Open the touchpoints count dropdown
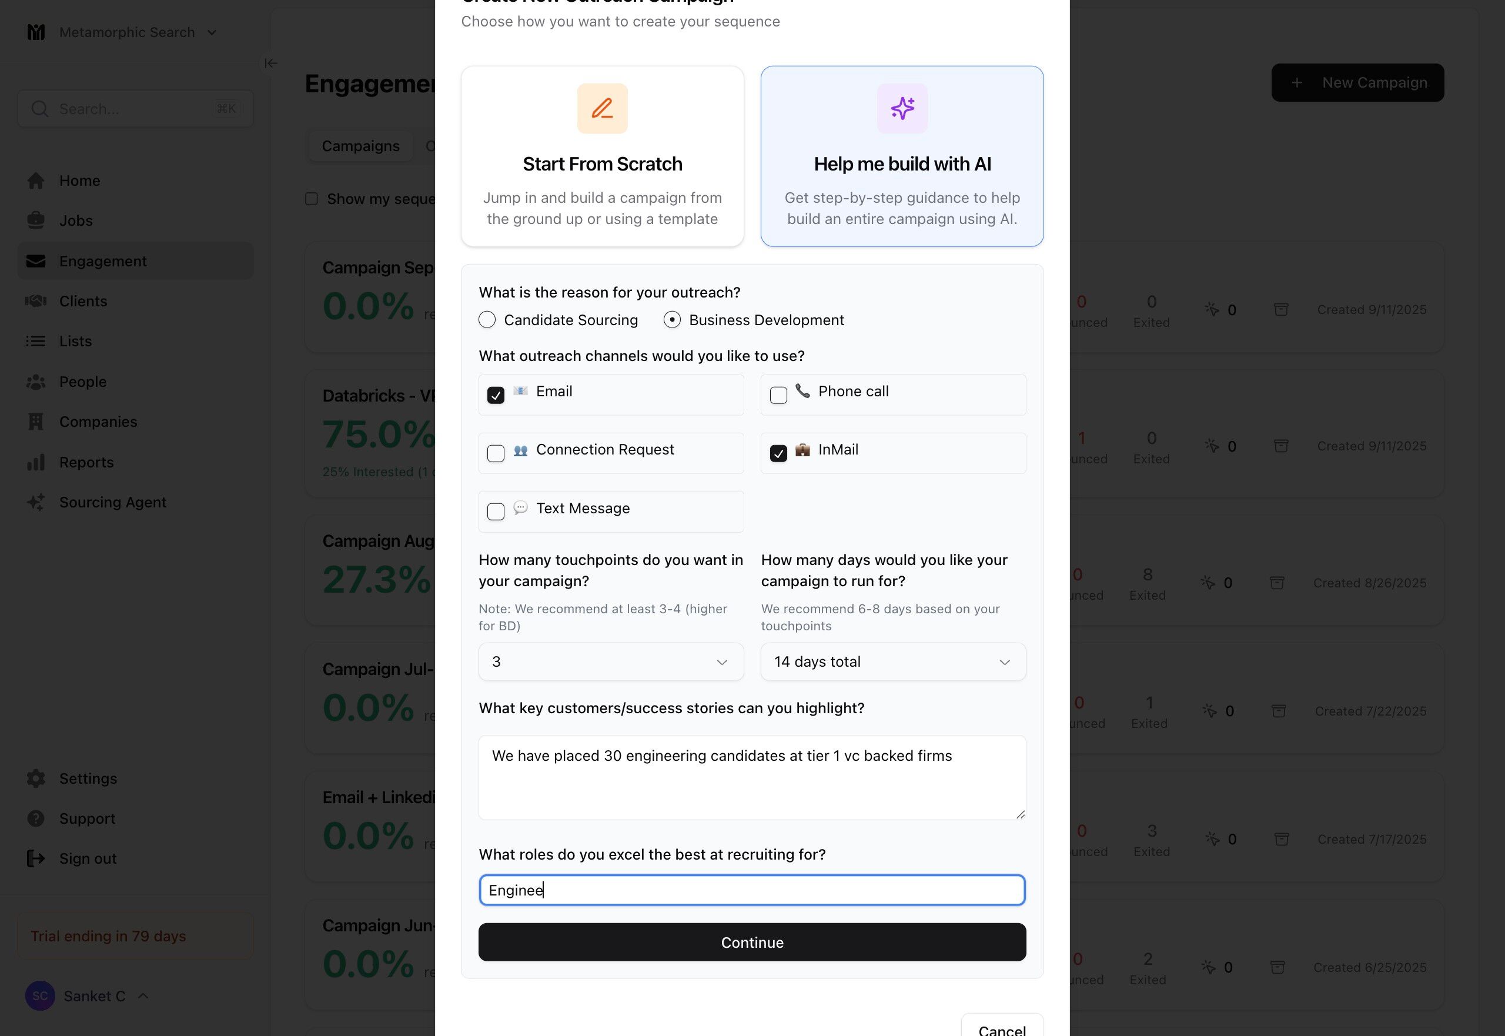Image resolution: width=1505 pixels, height=1036 pixels. [611, 661]
